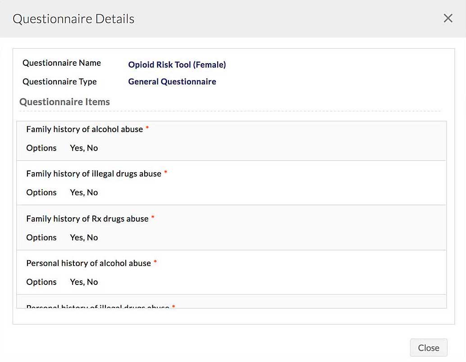This screenshot has height=362, width=466.
Task: Click the "Opioid Risk Tool (Female)" name
Action: click(x=177, y=64)
